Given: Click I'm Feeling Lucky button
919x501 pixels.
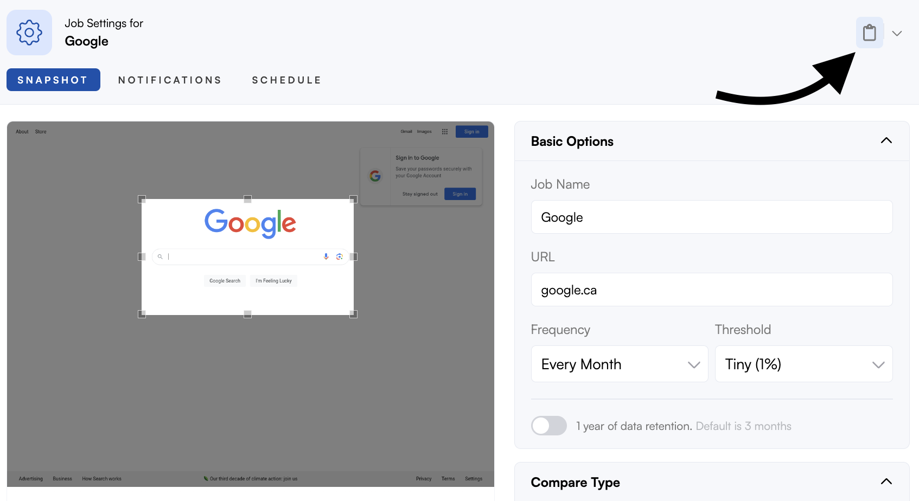Looking at the screenshot, I should 273,281.
